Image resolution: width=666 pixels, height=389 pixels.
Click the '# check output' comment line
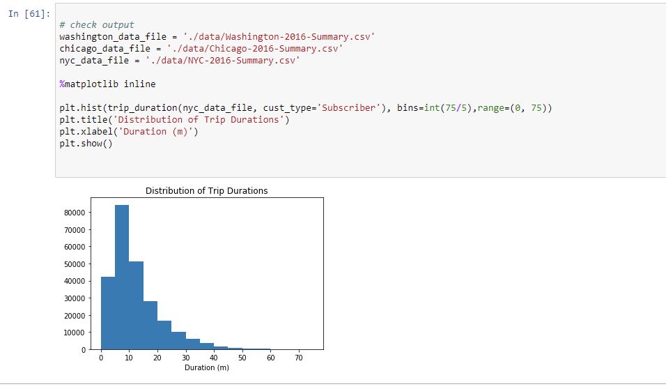click(x=96, y=24)
